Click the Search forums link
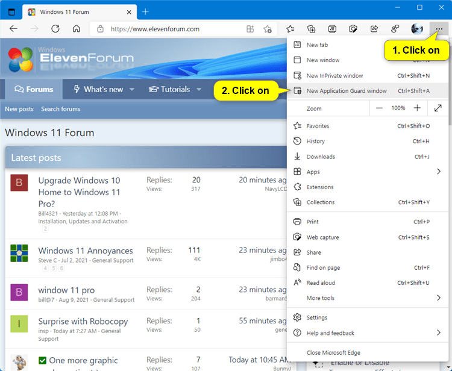Screen dimensions: 452x371 click(60, 109)
